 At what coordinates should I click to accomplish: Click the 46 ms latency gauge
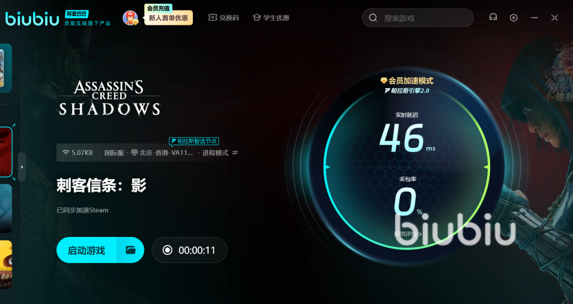[405, 139]
